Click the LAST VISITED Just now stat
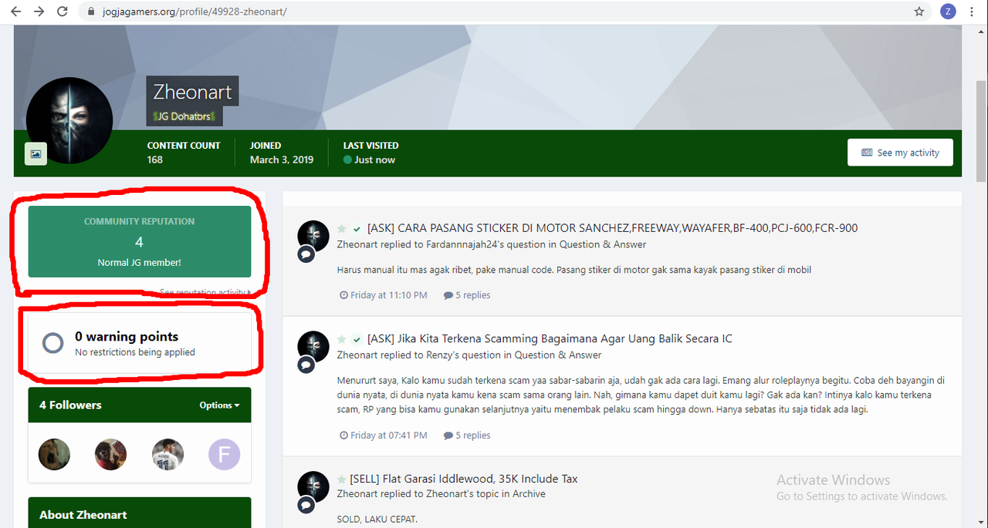The height and width of the screenshot is (528, 988). [x=371, y=153]
